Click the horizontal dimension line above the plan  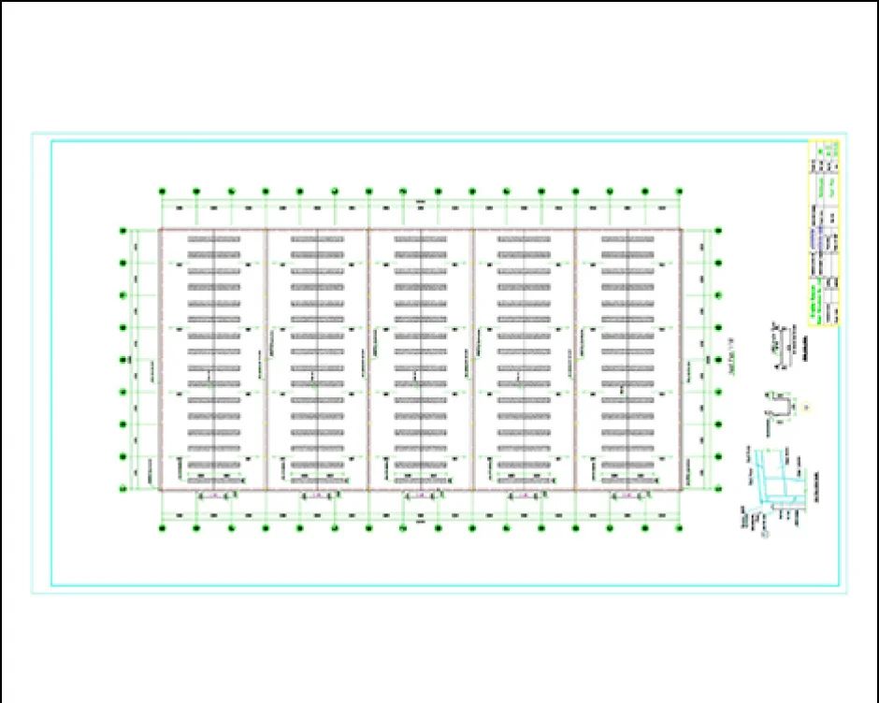tap(421, 202)
